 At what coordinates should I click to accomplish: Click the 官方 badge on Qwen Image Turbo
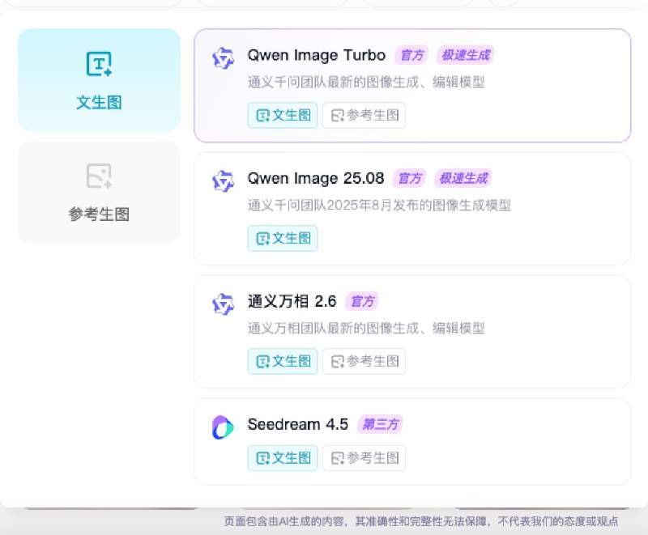pyautogui.click(x=411, y=55)
